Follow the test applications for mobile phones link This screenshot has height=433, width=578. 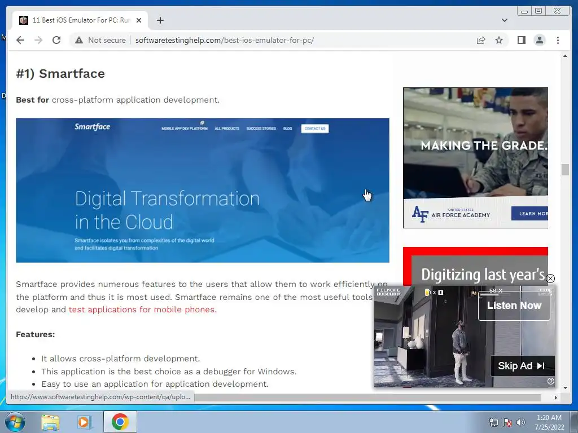[143, 310]
